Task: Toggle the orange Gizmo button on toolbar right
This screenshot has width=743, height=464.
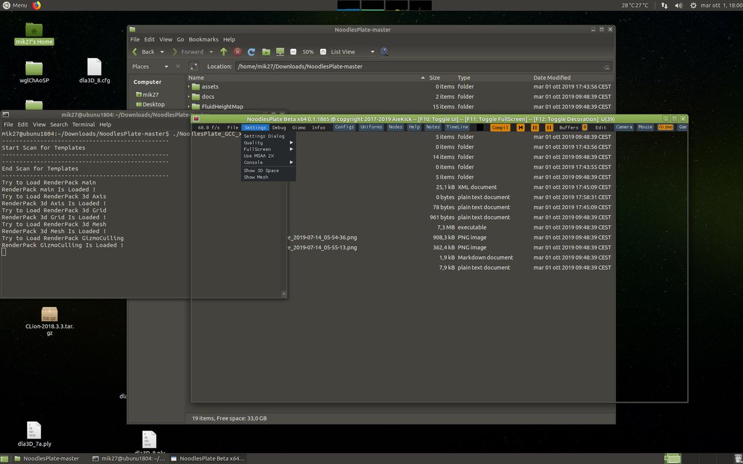Action: (x=666, y=127)
